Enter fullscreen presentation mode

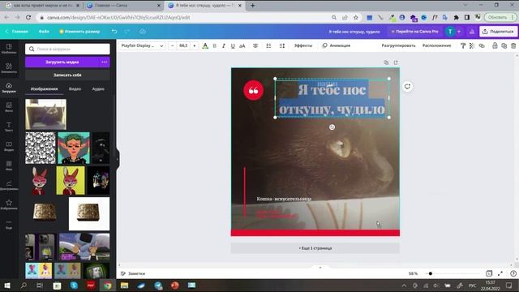[x=500, y=273]
